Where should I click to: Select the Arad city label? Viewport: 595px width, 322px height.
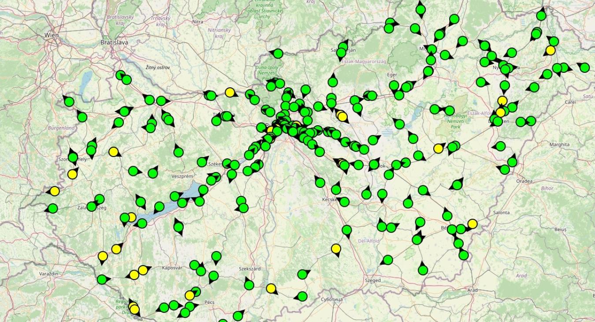(x=472, y=290)
